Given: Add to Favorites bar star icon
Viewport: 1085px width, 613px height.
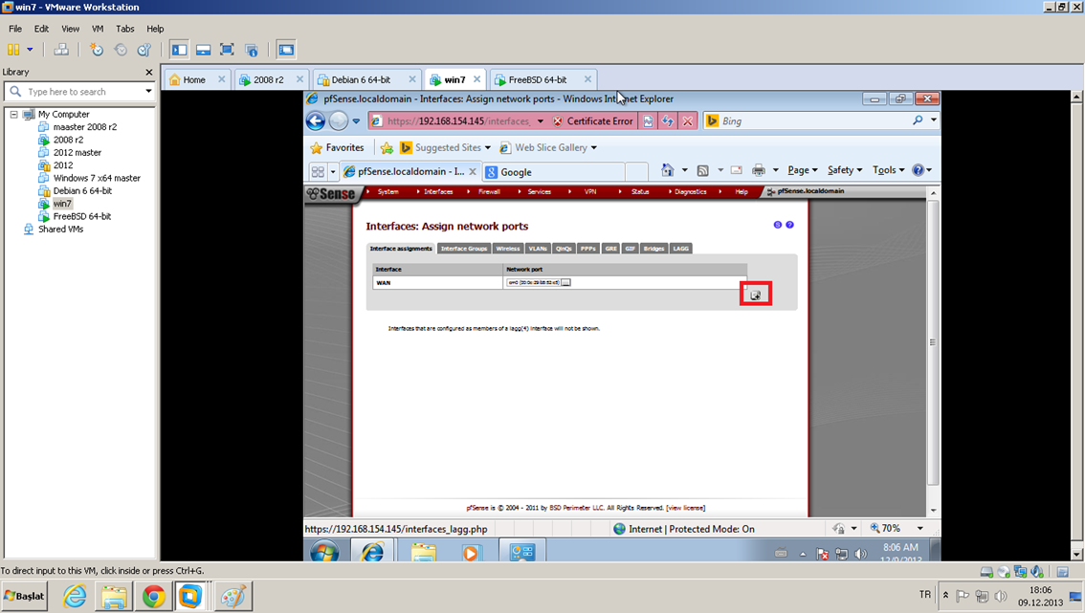Looking at the screenshot, I should (387, 147).
